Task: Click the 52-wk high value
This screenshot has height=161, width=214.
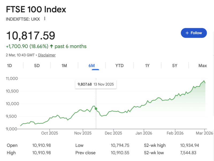Action: coord(189,145)
